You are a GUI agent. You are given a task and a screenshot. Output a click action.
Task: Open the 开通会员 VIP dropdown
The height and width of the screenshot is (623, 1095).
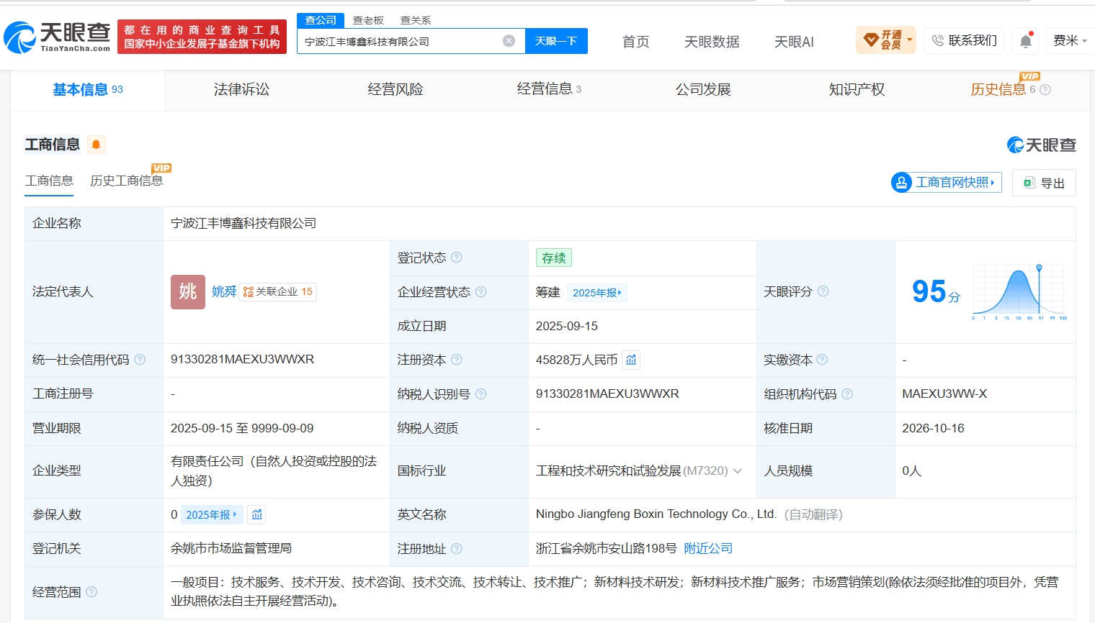pyautogui.click(x=885, y=40)
